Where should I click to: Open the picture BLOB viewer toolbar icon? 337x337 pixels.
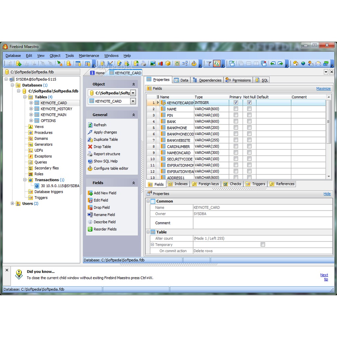153,64
